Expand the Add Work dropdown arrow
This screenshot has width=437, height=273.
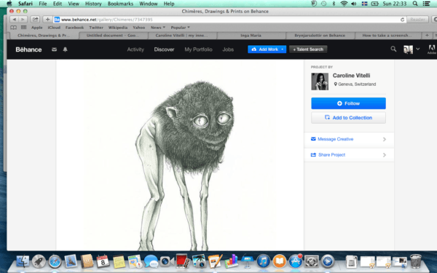[283, 50]
